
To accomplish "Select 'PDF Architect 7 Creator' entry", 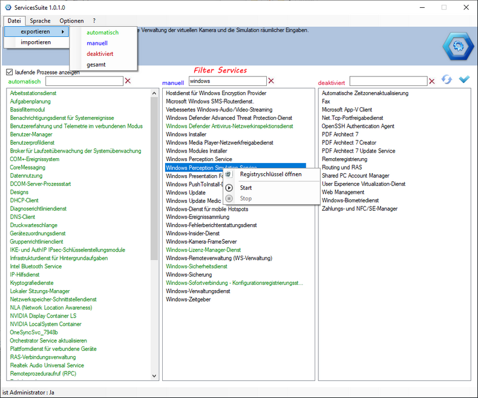I will tap(349, 142).
